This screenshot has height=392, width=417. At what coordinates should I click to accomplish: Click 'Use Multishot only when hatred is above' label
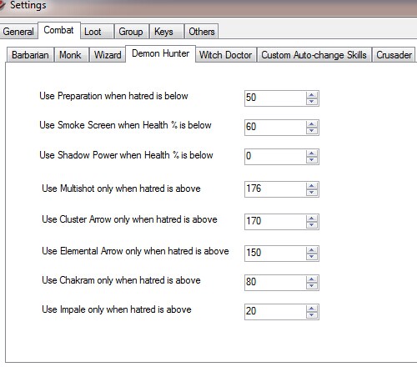[121, 188]
